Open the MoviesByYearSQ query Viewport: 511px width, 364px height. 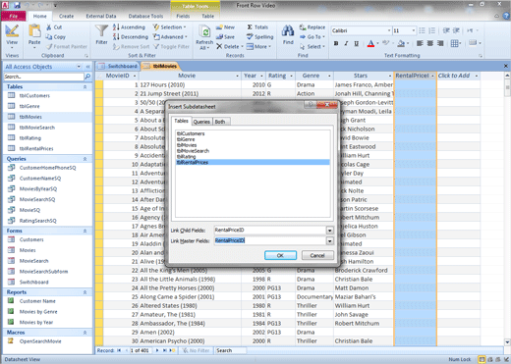coord(38,188)
